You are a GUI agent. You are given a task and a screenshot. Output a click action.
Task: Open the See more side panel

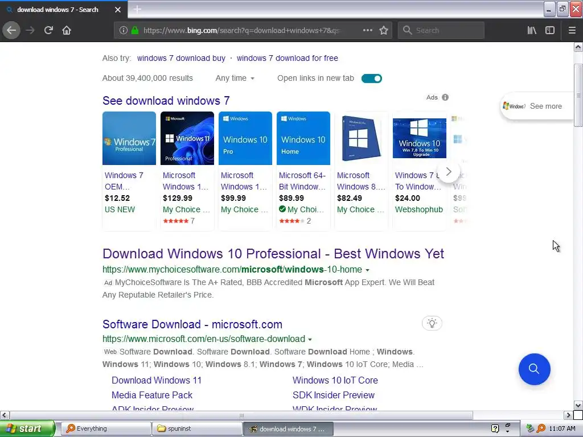[537, 106]
